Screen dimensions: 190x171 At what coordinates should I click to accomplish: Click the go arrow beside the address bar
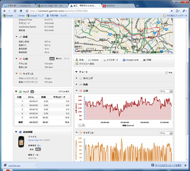point(172,11)
